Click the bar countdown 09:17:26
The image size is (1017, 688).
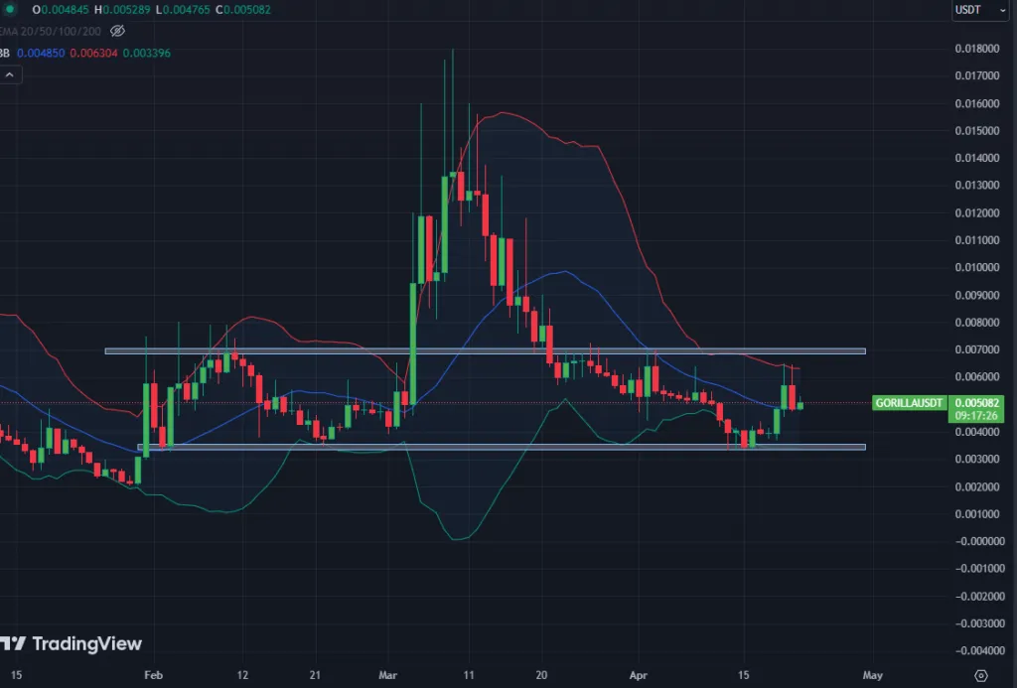(x=976, y=416)
